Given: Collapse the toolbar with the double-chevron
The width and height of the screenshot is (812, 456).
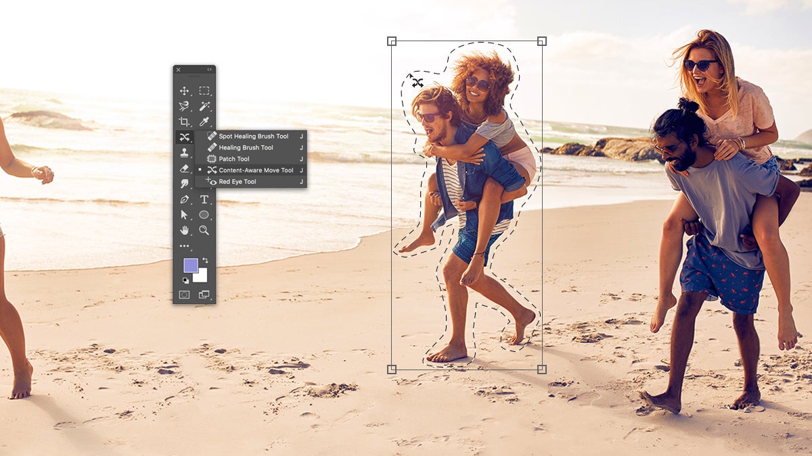Looking at the screenshot, I should click(209, 69).
